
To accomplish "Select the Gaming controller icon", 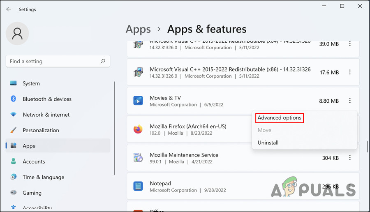I will tap(14, 192).
